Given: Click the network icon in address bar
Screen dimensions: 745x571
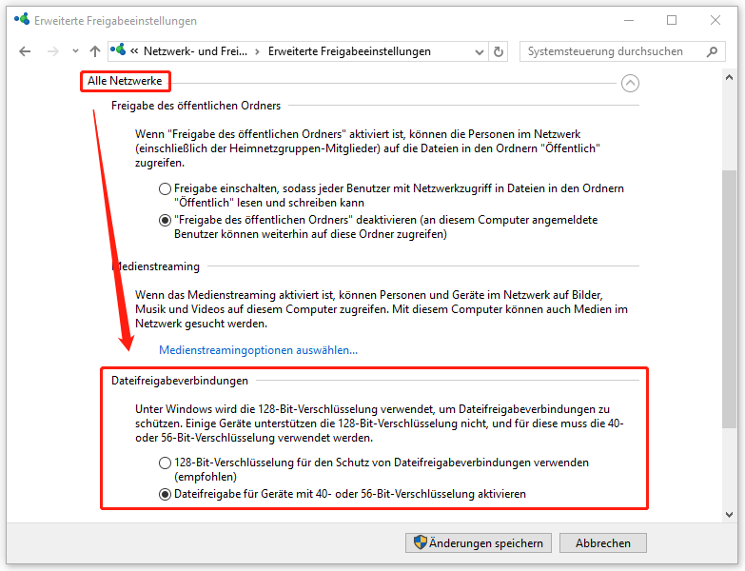Looking at the screenshot, I should tap(118, 49).
